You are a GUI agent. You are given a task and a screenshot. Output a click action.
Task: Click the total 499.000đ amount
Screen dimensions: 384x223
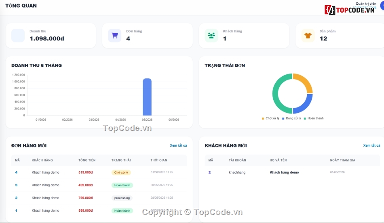coord(85,185)
